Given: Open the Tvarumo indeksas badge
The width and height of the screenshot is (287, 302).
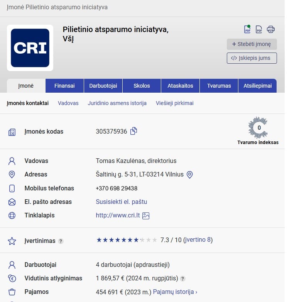Looking at the screenshot, I should (x=258, y=131).
